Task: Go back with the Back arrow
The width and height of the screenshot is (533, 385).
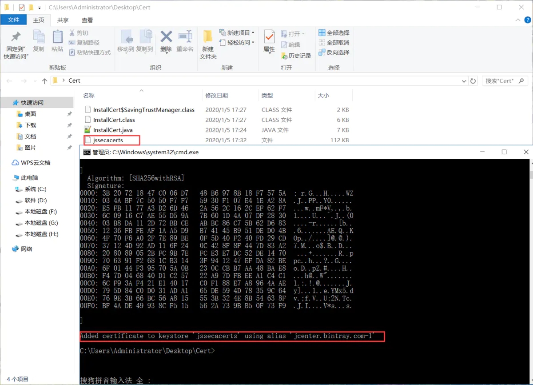Action: [x=10, y=81]
